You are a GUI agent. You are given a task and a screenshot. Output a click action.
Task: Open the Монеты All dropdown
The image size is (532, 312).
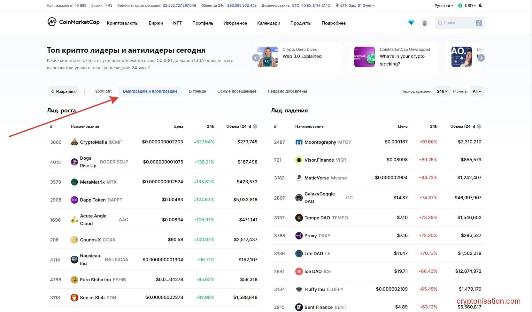477,91
